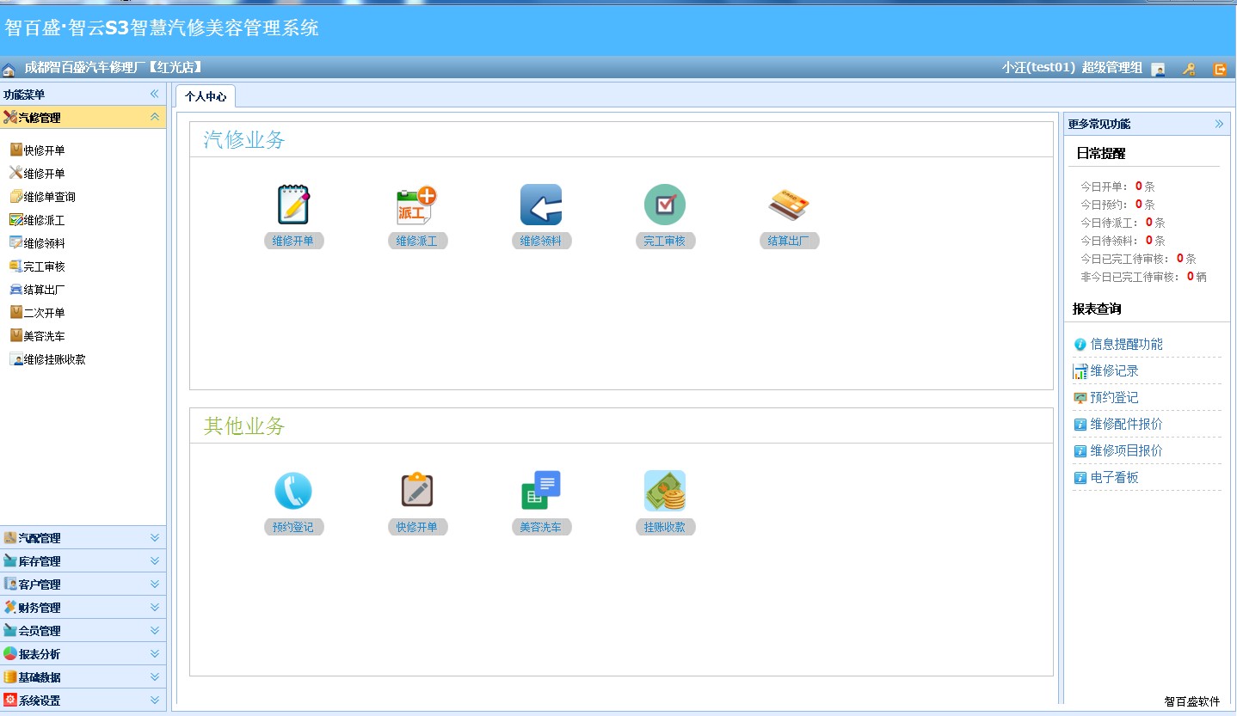Screen dimensions: 1237x716
Task: Select the 完工审核 checkmark icon
Action: (x=664, y=205)
